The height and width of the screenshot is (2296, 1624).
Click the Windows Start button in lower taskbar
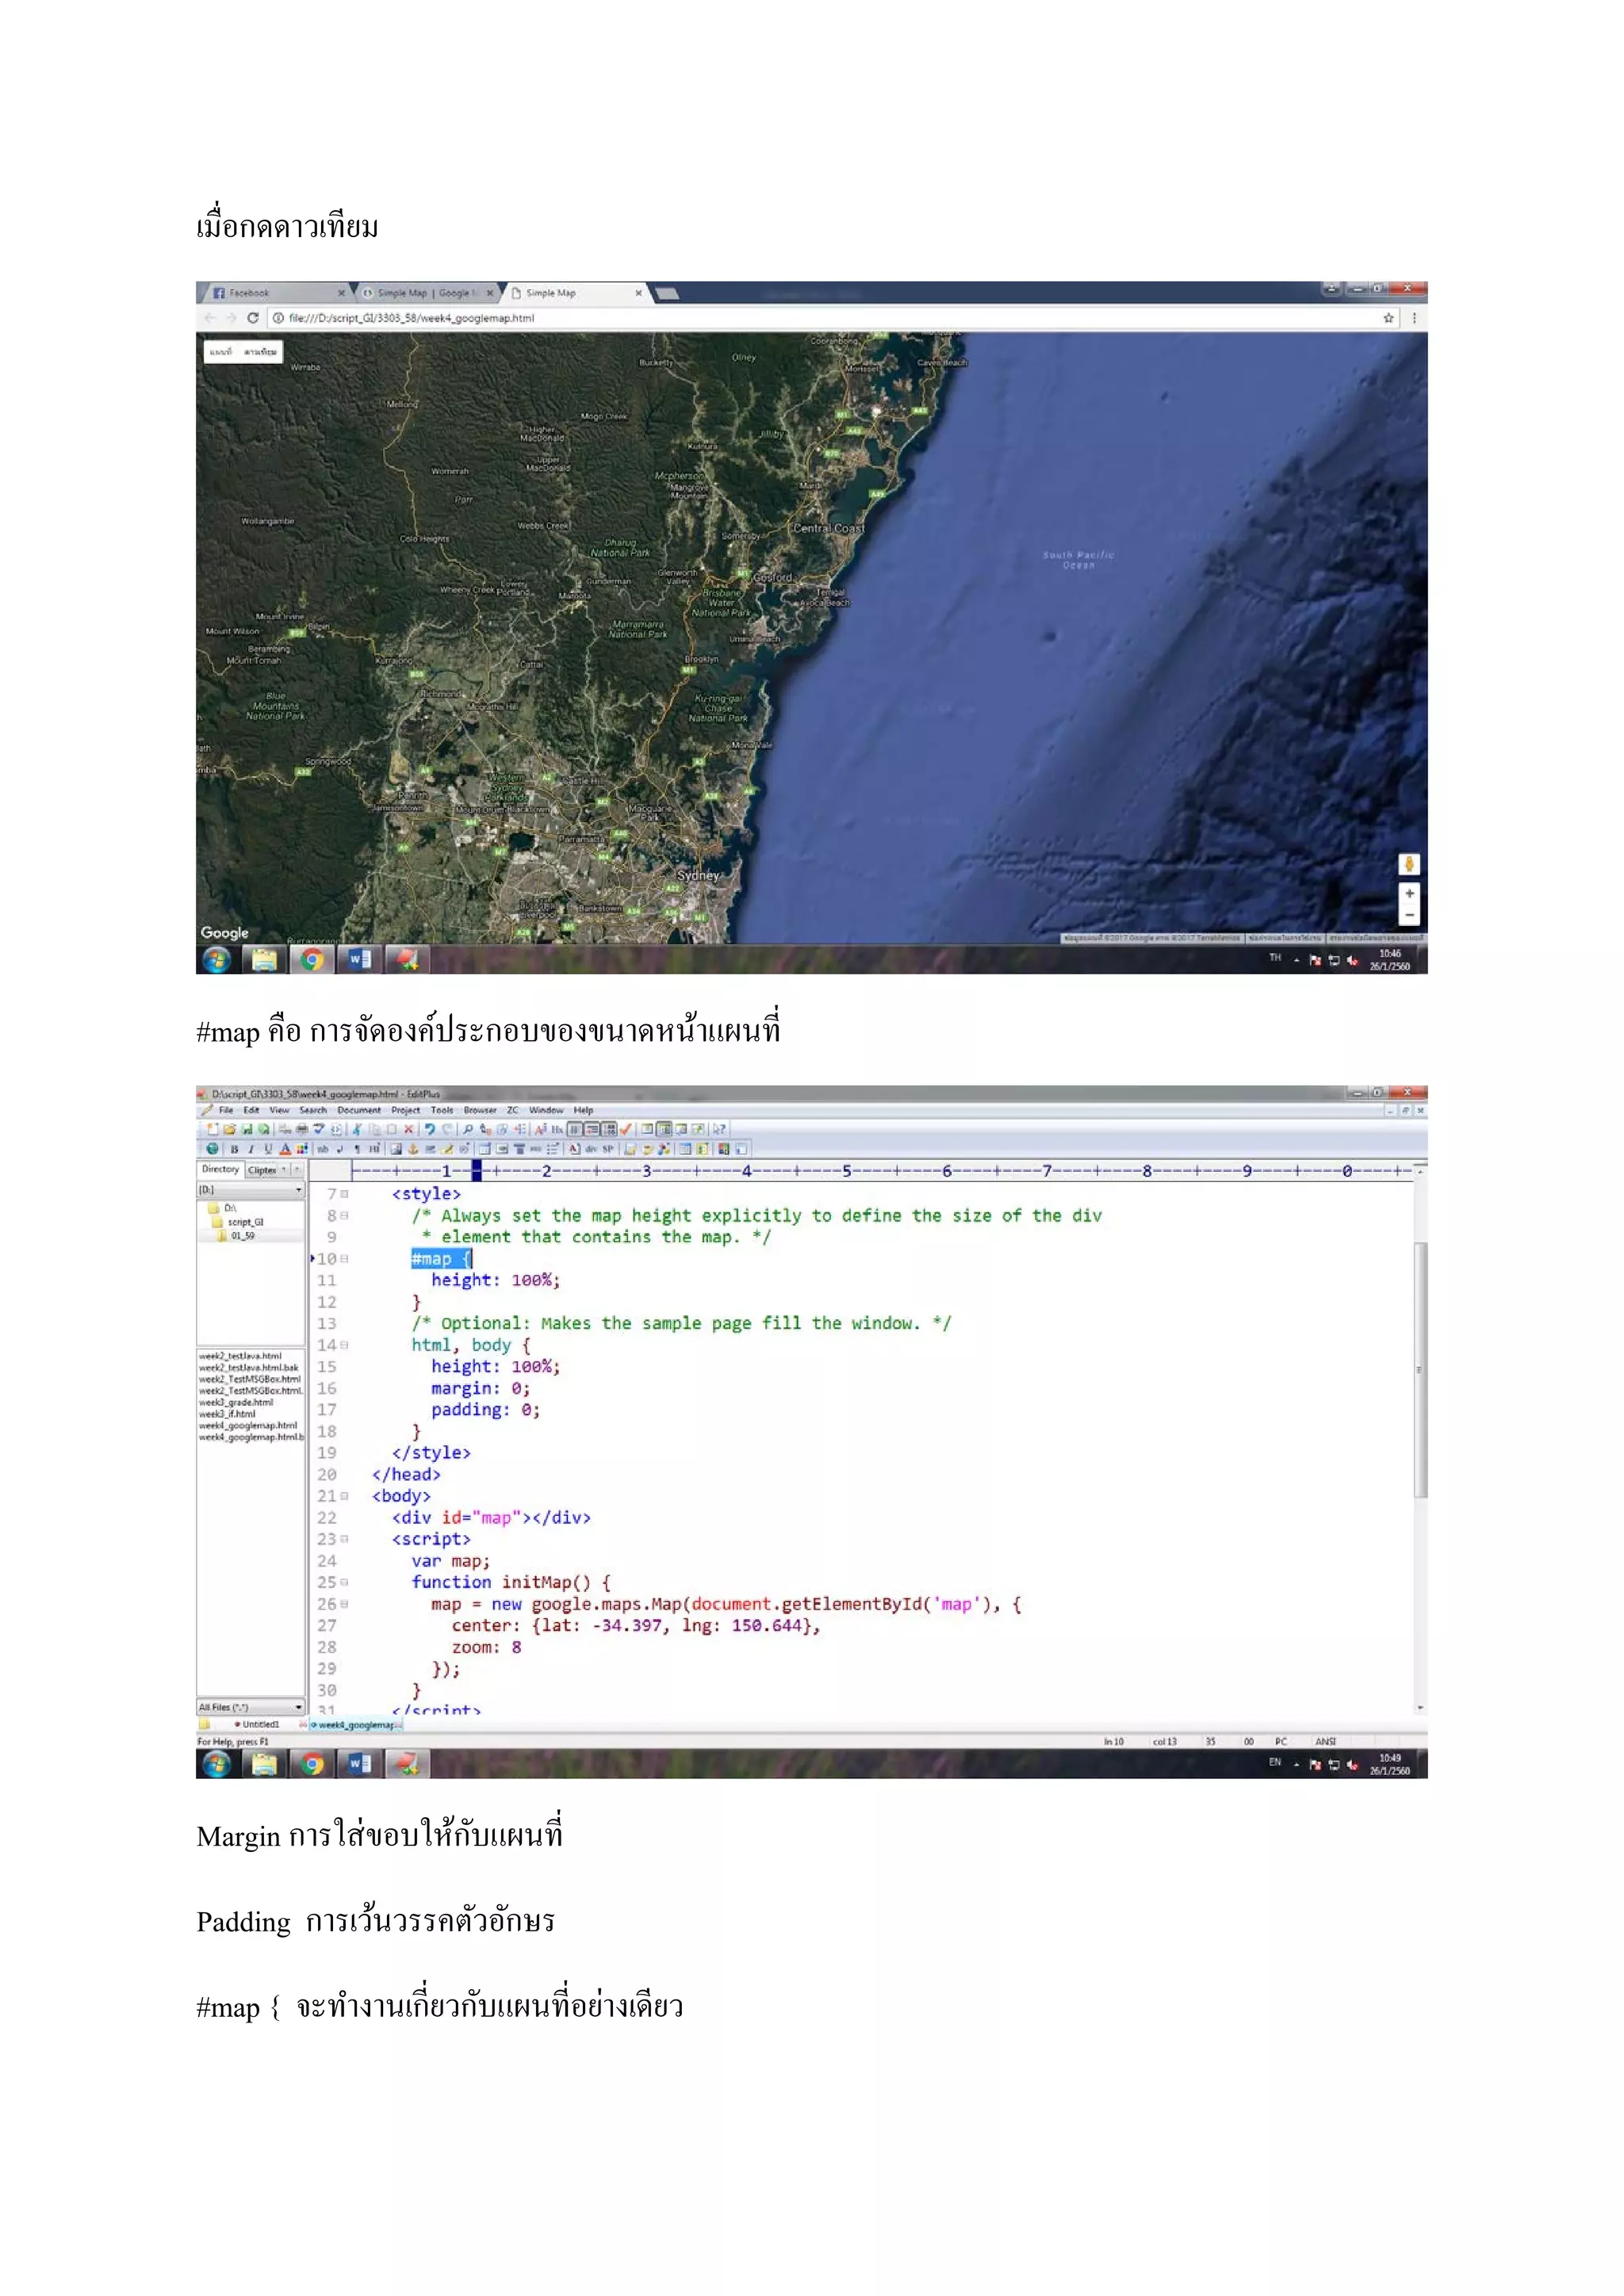tap(217, 1764)
